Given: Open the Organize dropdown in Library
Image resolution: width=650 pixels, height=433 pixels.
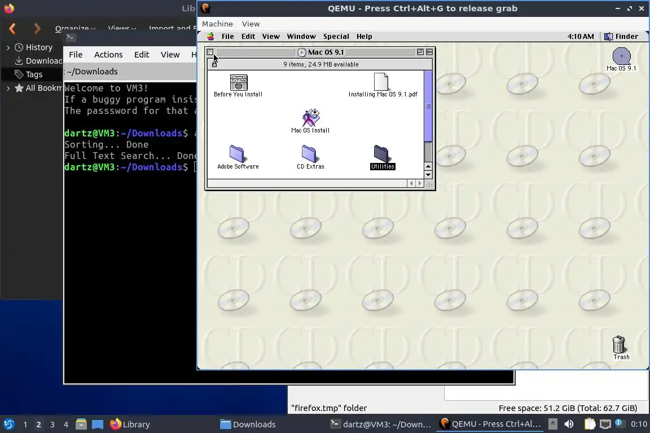Looking at the screenshot, I should (75, 28).
